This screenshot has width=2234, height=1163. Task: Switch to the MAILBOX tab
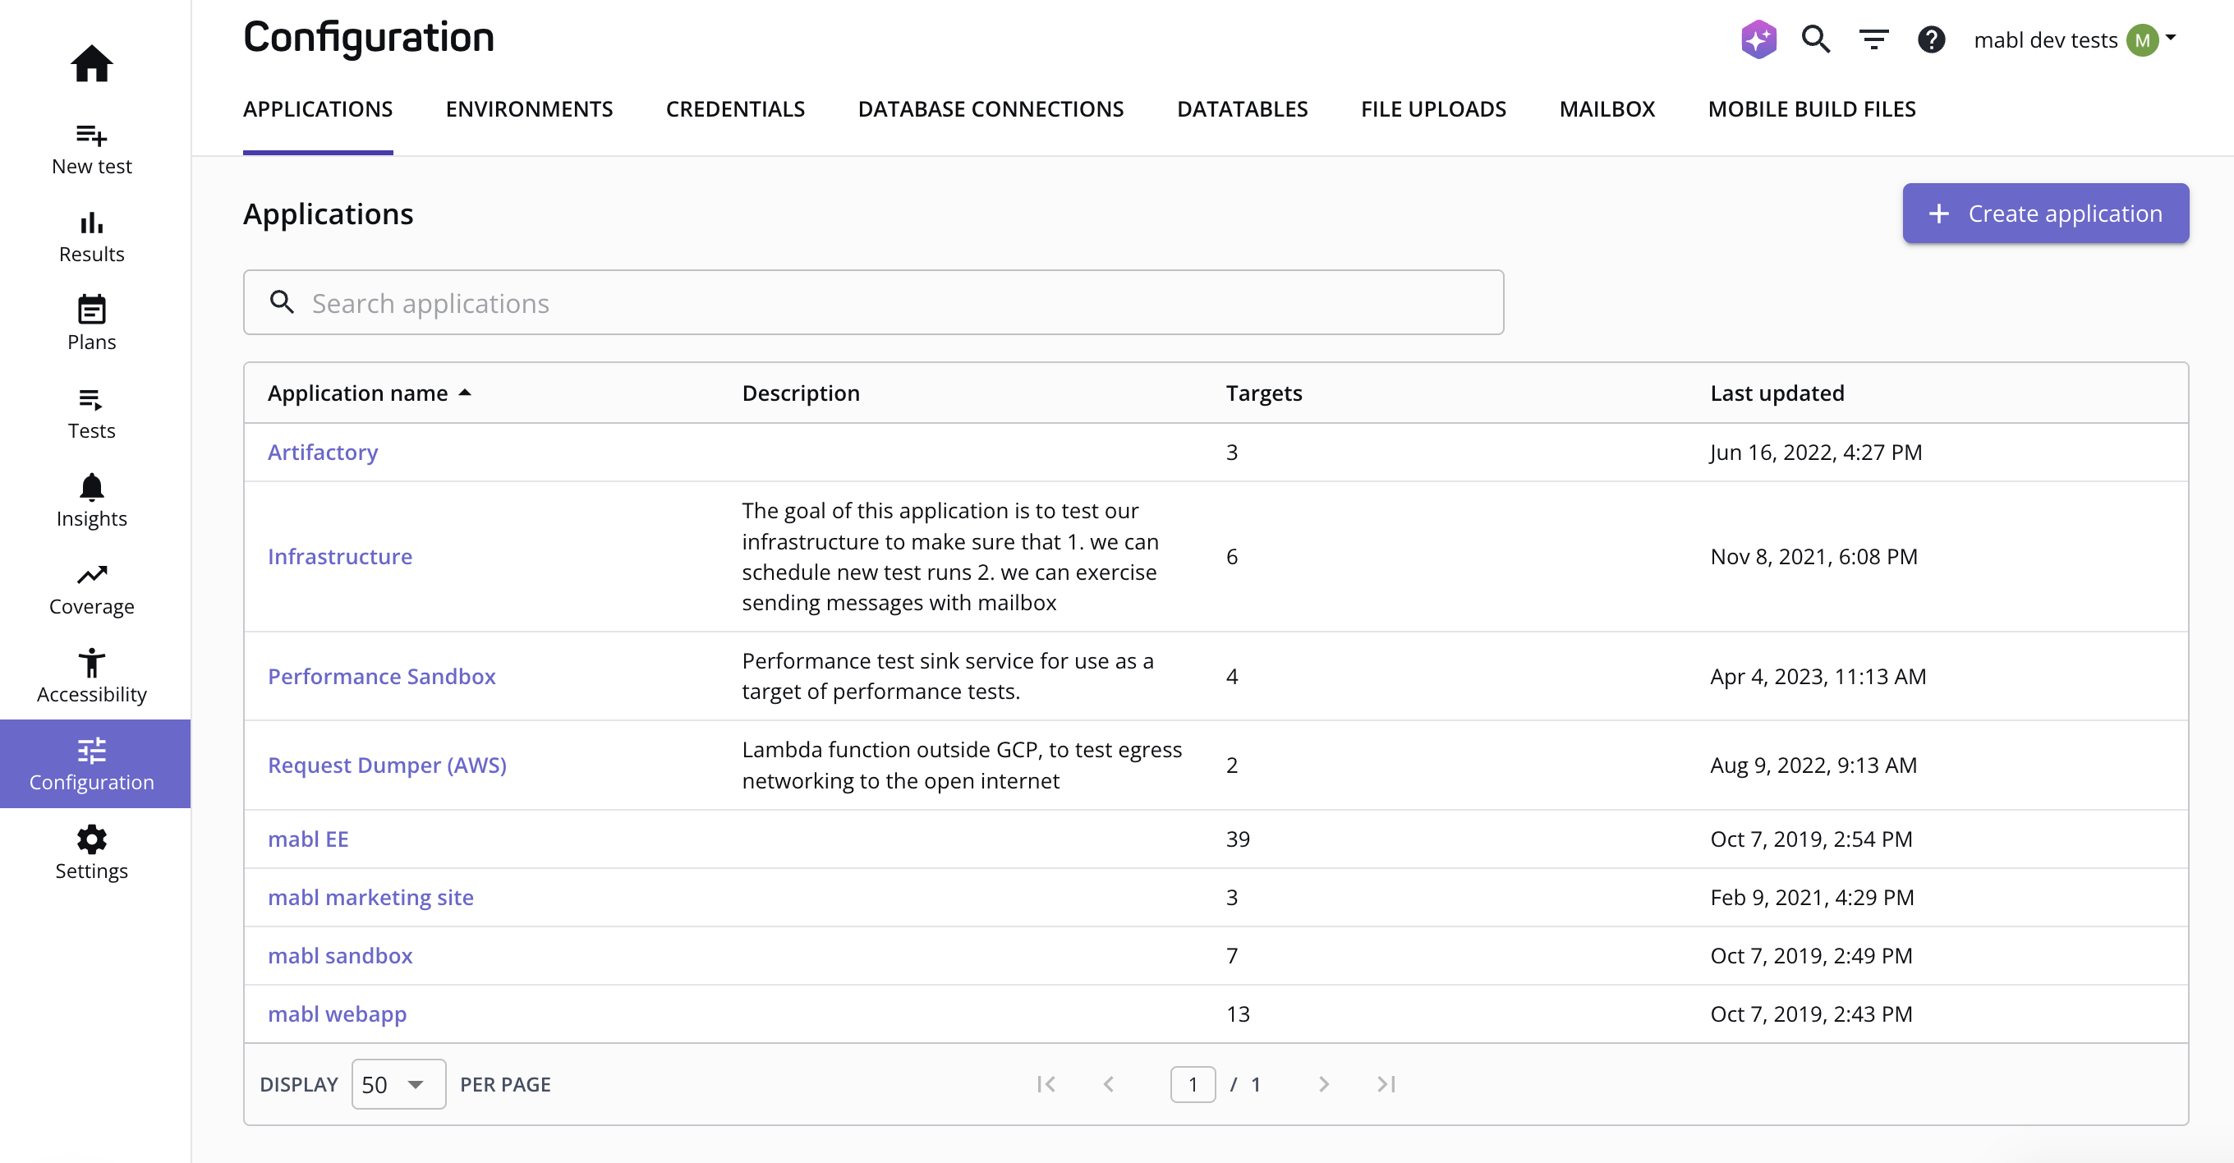(x=1607, y=109)
